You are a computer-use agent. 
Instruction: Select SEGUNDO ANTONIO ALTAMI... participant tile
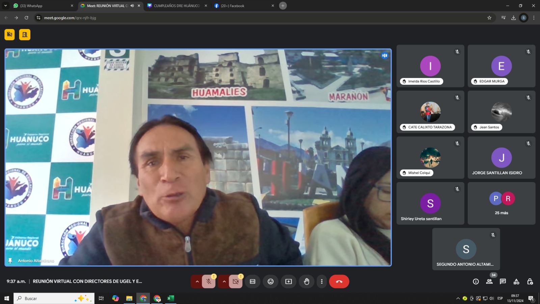pyautogui.click(x=466, y=249)
